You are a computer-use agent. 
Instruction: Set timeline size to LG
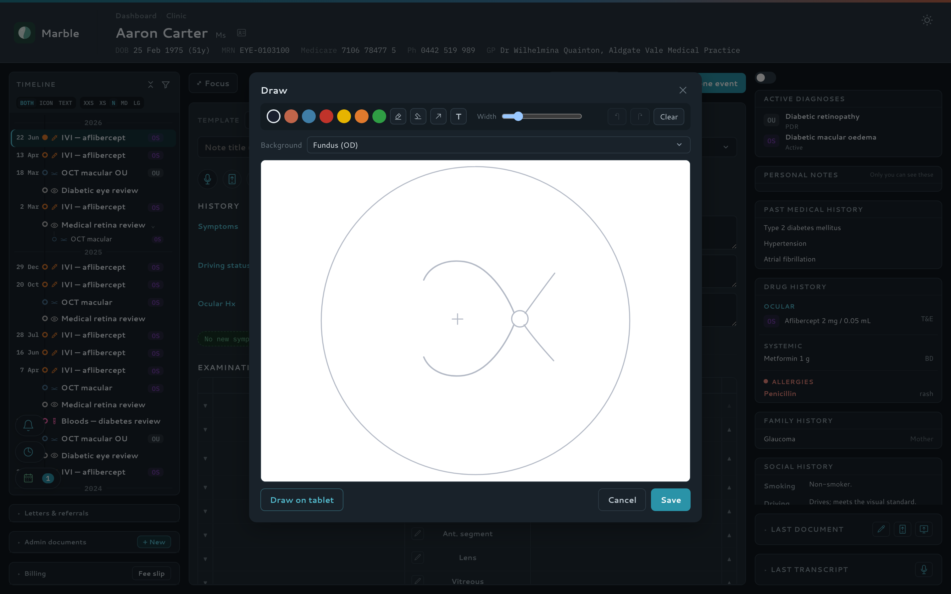click(x=137, y=103)
